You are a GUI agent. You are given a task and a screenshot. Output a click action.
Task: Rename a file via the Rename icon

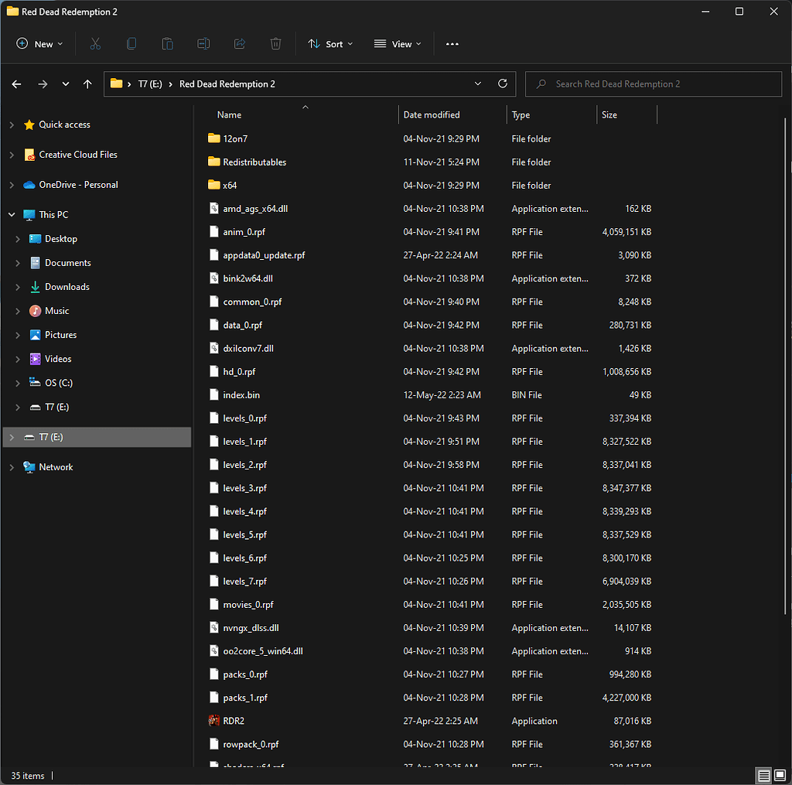tap(203, 44)
